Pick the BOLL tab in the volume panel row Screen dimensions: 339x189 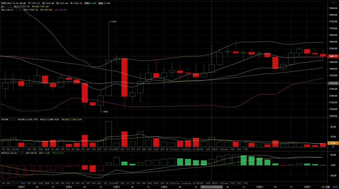click(99, 149)
